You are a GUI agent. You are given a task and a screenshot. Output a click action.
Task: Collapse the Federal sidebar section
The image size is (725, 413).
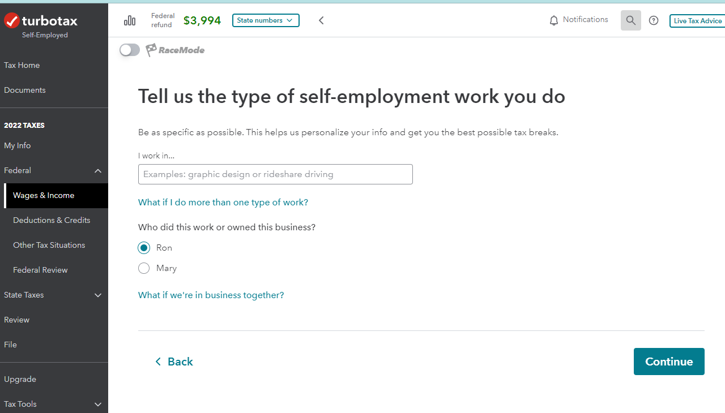click(98, 170)
